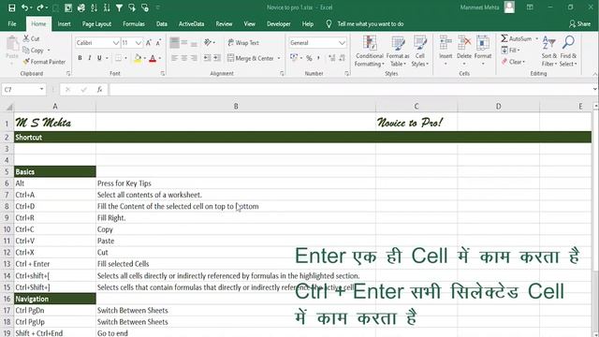This screenshot has width=599, height=337.
Task: Change text orientation
Action: coord(209,42)
